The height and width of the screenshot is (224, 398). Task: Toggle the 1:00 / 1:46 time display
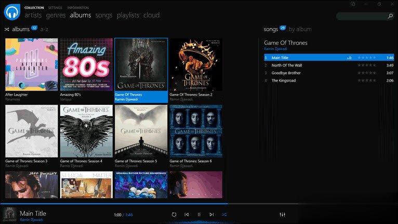pos(123,215)
